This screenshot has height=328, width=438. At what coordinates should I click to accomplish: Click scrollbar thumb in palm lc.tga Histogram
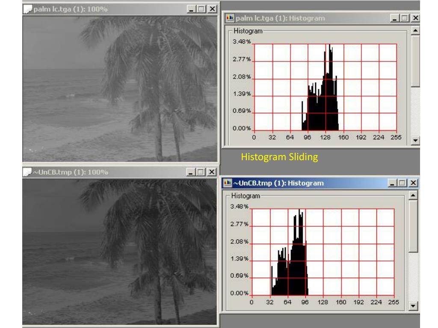[x=415, y=61]
